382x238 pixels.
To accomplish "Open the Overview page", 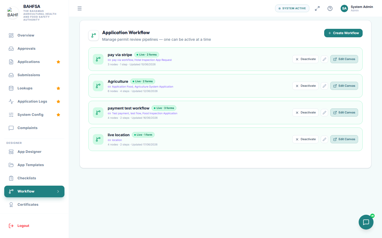I will coord(34,35).
